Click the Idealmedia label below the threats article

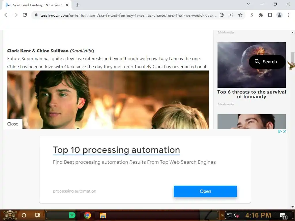click(226, 104)
